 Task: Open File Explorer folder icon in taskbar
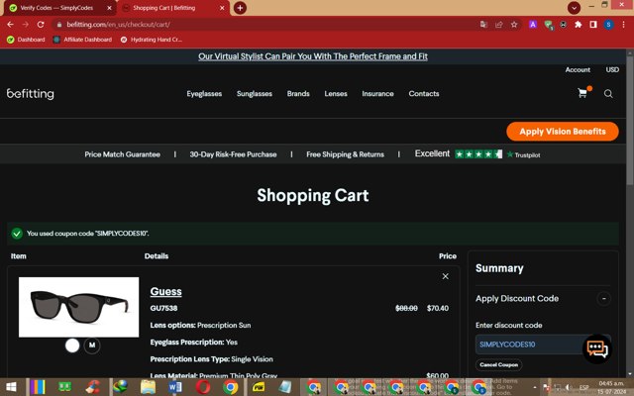148,387
